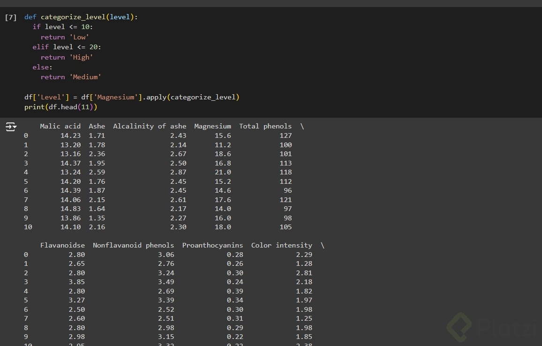Image resolution: width=542 pixels, height=346 pixels.
Task: Click the 'Total phenols' column header
Action: 265,126
